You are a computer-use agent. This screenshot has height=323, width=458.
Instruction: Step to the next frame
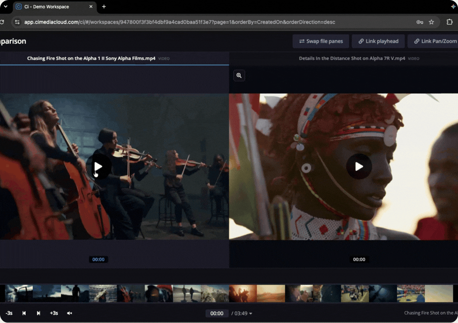pos(38,313)
